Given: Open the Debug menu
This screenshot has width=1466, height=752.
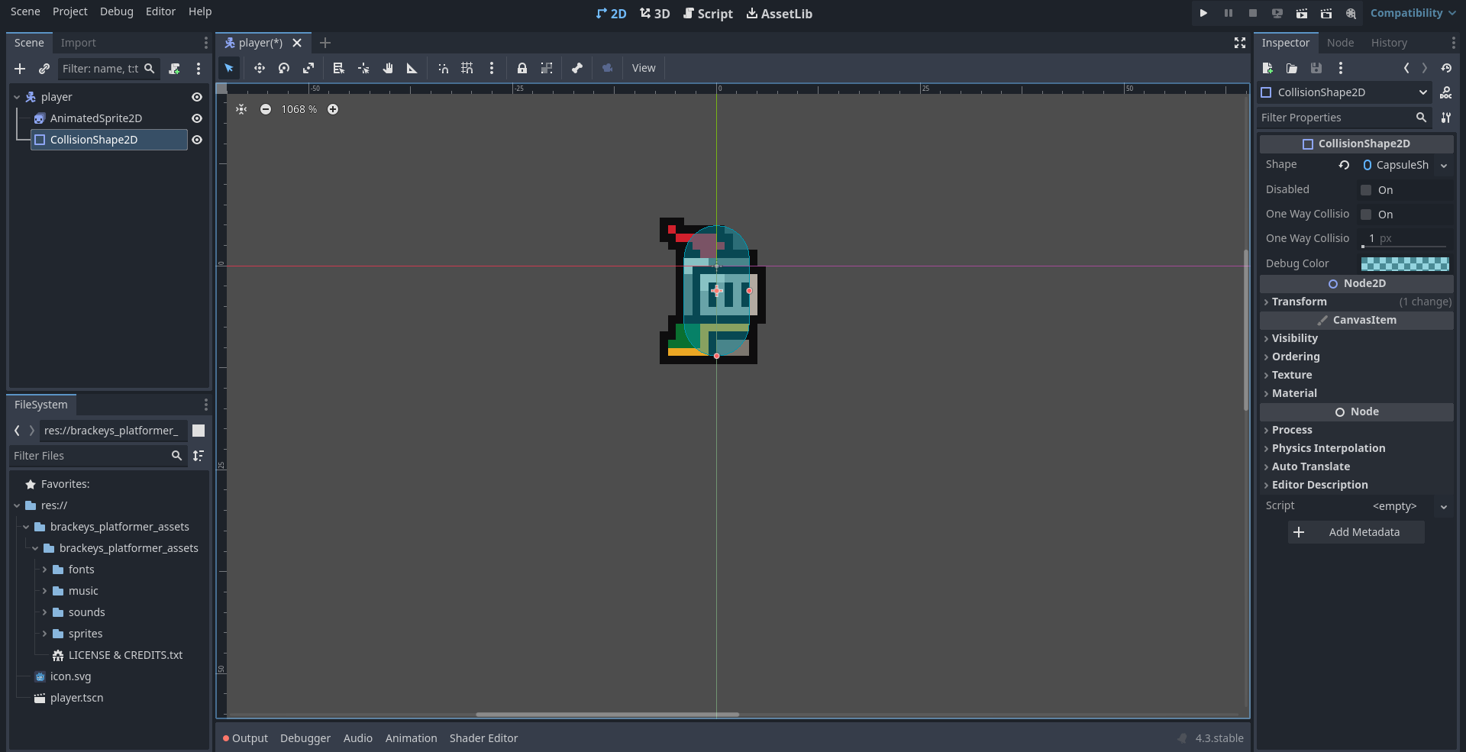Looking at the screenshot, I should click(x=117, y=11).
